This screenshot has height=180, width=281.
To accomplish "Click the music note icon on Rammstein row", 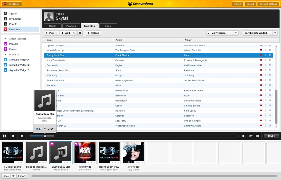I will (266, 95).
